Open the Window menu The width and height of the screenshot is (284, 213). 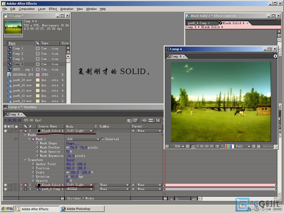[x=91, y=9]
